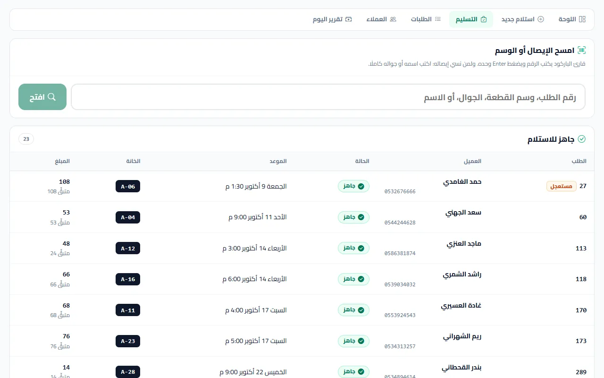Screen dimensions: 604x378
Task: Click the list icon beside الطلبات
Action: tap(438, 19)
